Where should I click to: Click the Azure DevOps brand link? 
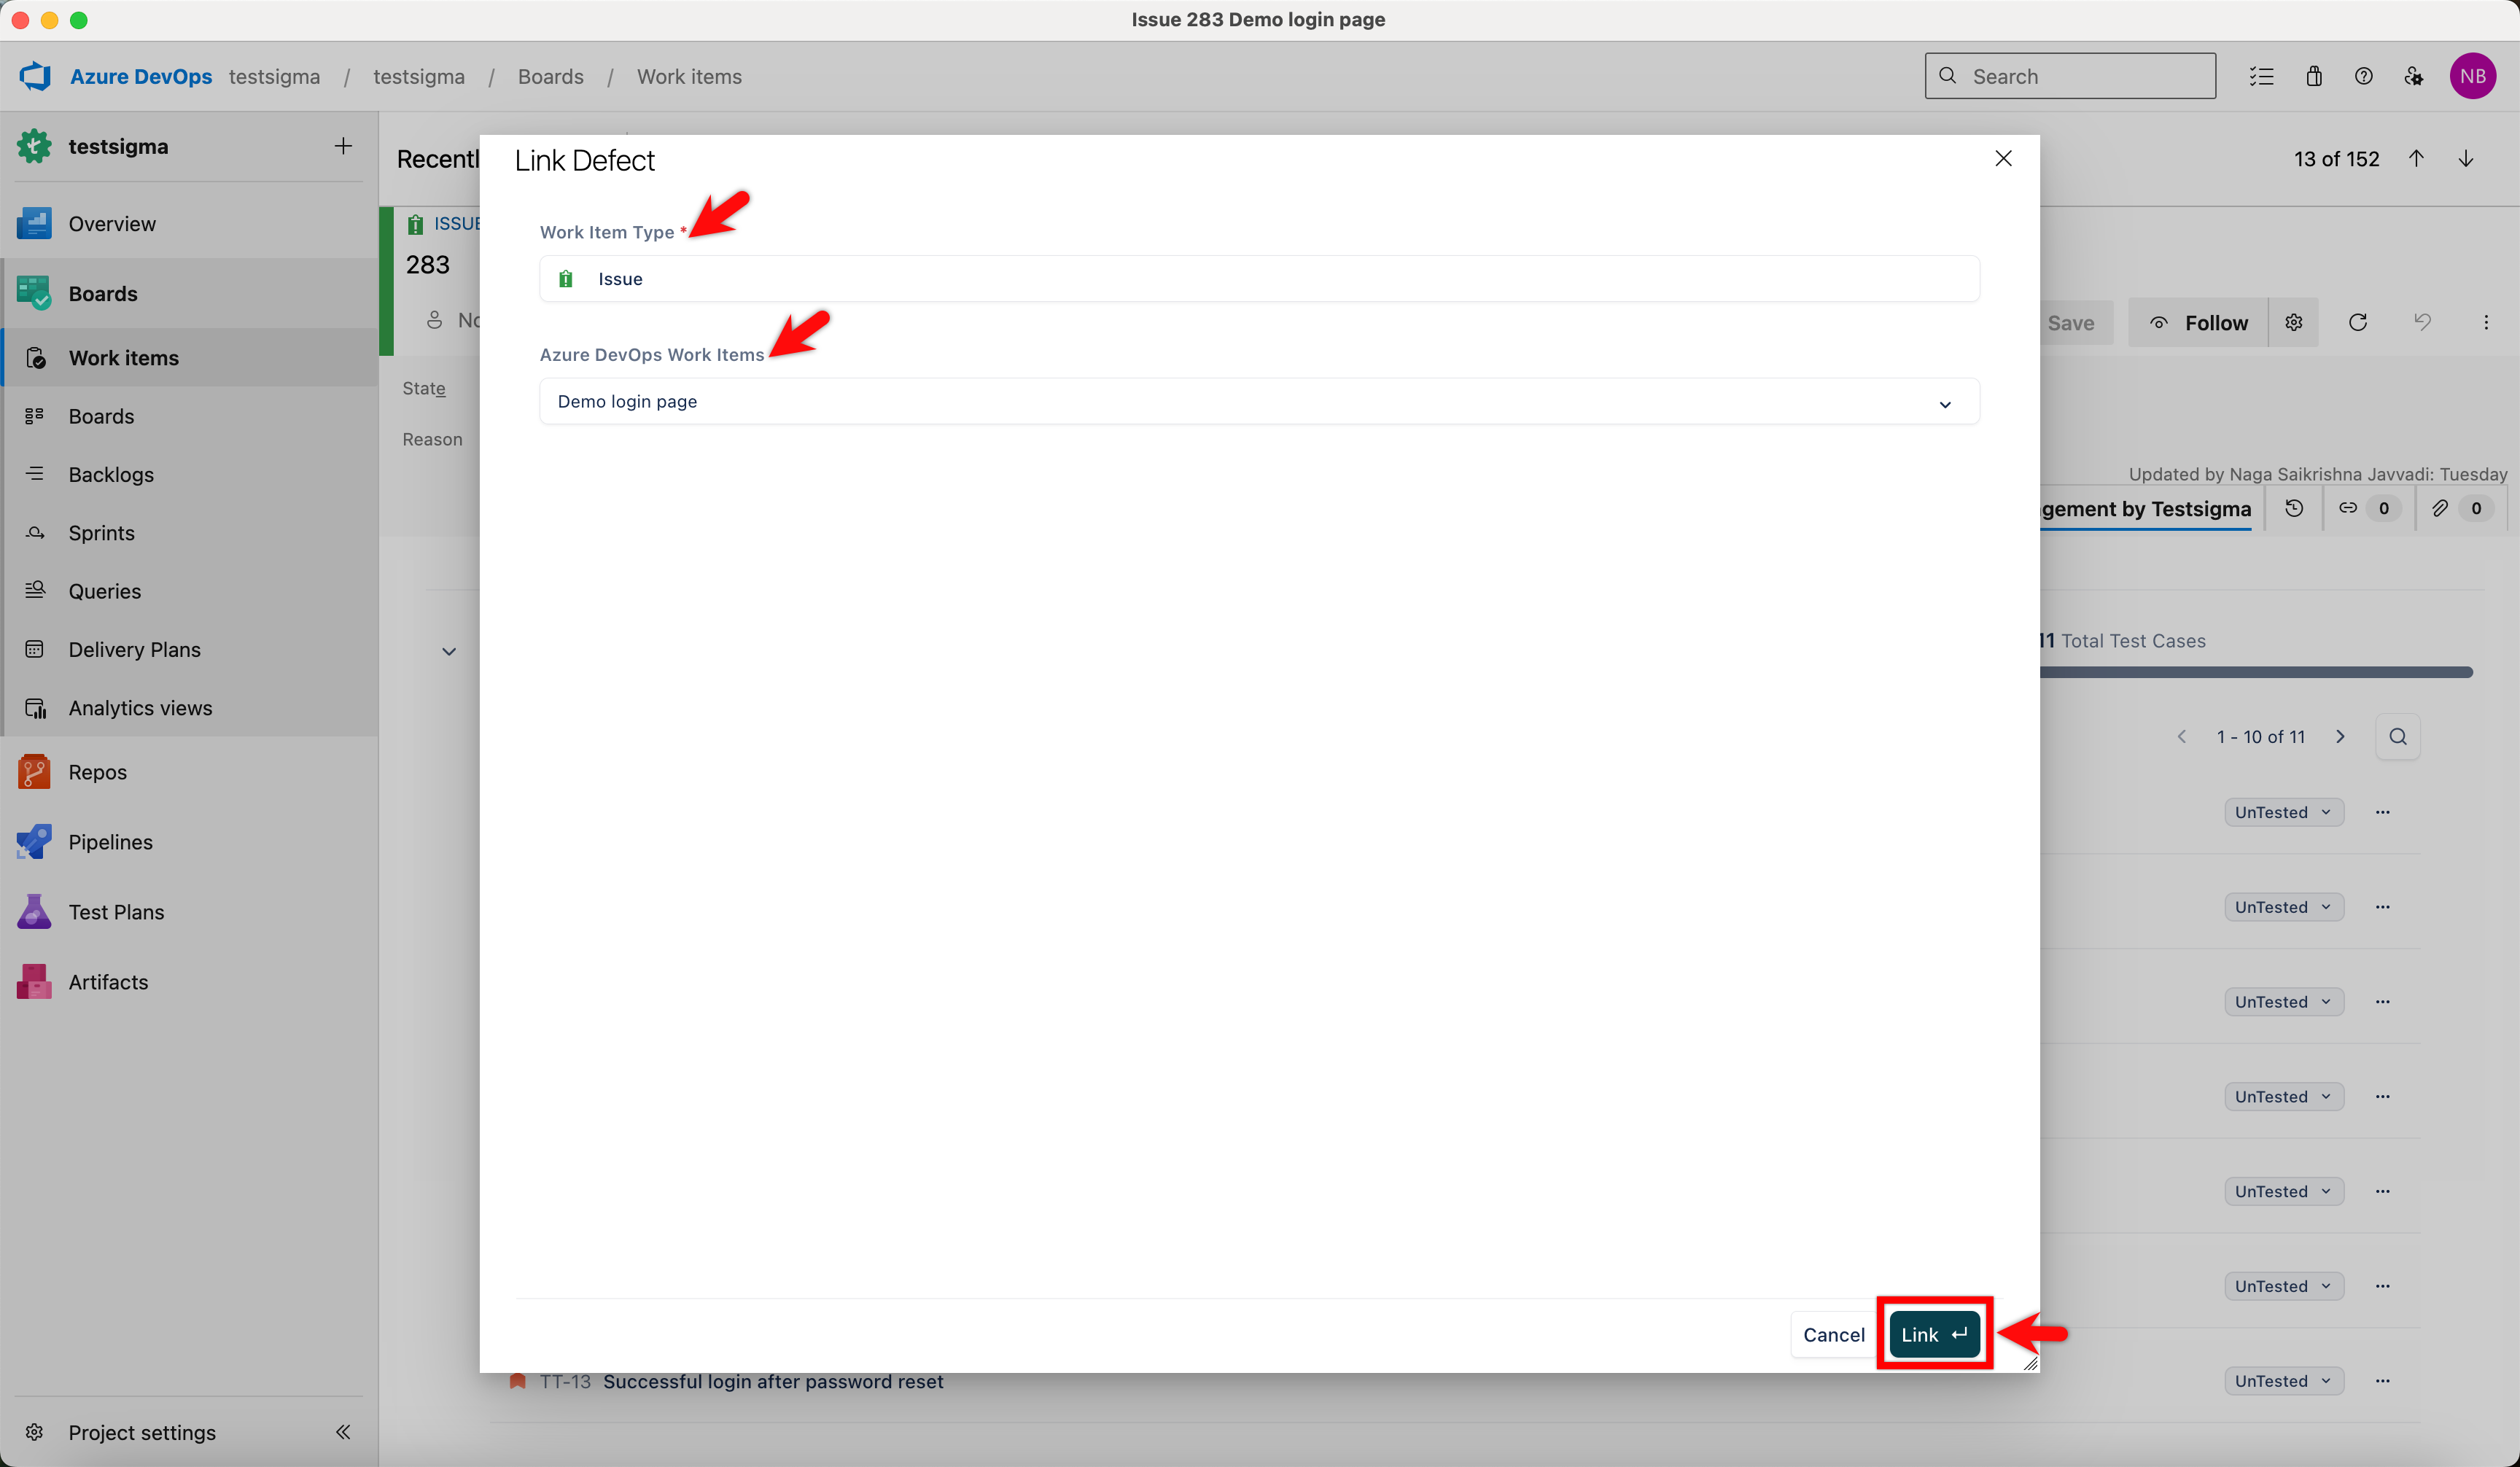141,77
